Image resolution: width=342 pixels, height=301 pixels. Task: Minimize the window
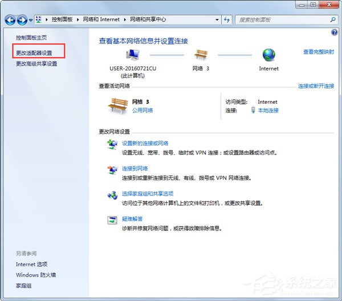click(302, 5)
